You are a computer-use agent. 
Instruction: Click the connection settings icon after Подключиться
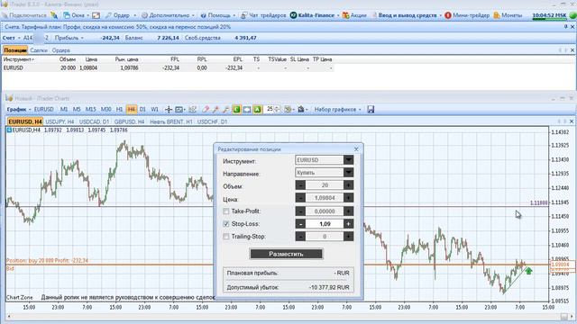coord(54,15)
